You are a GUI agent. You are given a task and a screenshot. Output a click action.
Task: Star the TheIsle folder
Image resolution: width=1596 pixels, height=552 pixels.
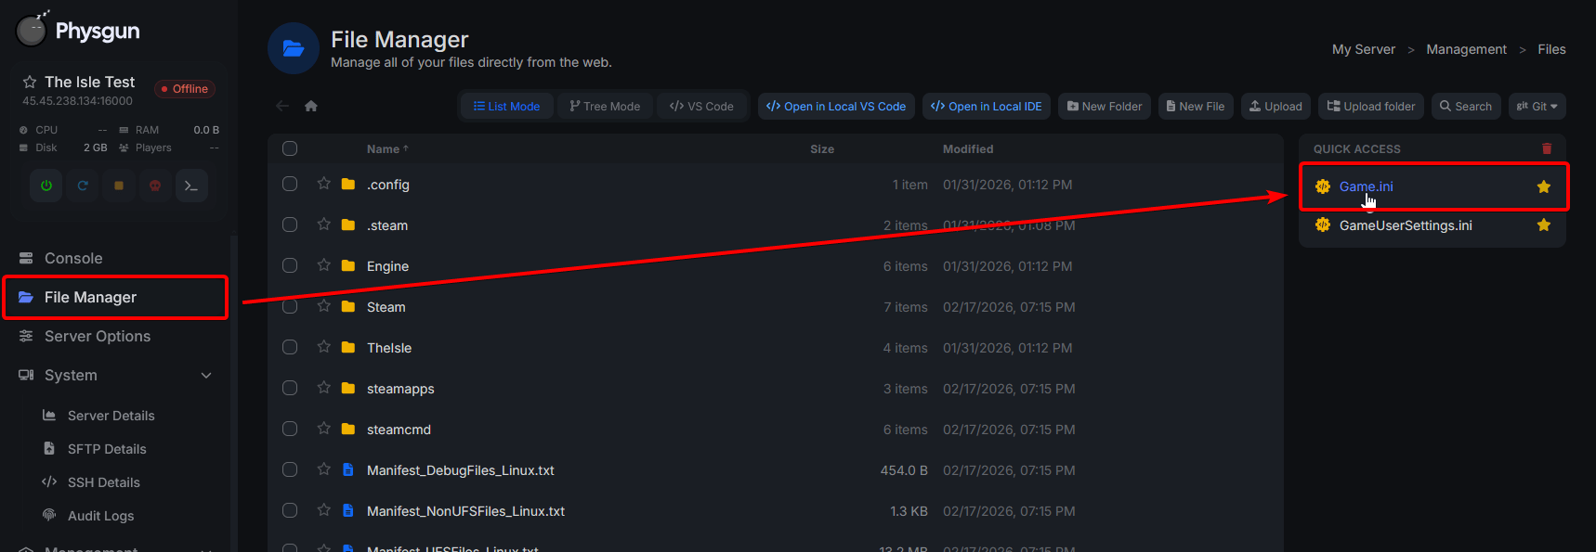(x=323, y=347)
